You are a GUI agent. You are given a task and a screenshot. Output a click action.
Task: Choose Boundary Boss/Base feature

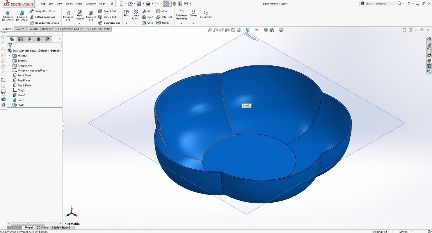tap(44, 23)
